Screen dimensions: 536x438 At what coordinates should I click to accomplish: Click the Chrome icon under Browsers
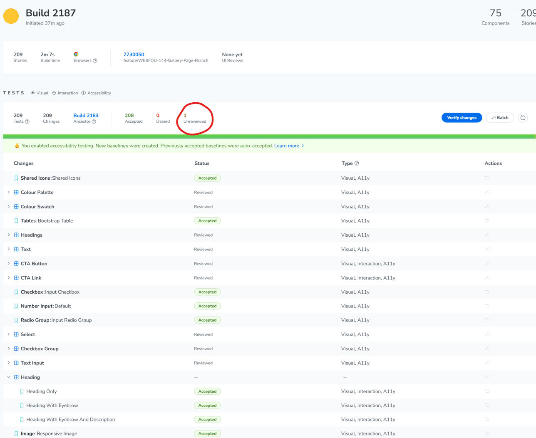point(76,54)
